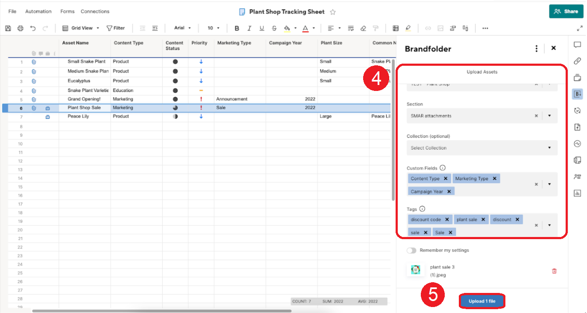Toggle Remember my settings switch
Viewport: 587px width, 313px height.
coord(411,251)
